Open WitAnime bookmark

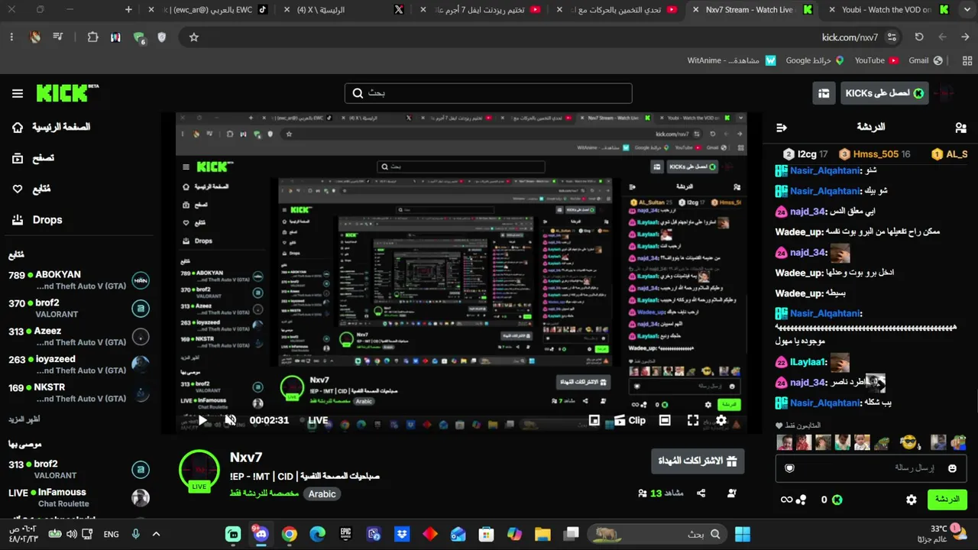click(x=732, y=60)
